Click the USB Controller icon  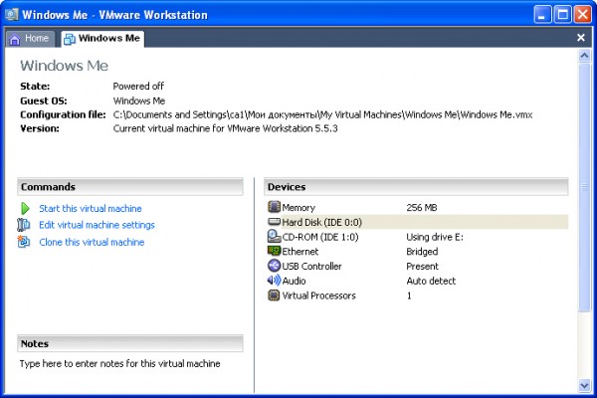(275, 267)
